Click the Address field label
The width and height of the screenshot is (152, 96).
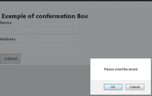pyautogui.click(x=8, y=39)
